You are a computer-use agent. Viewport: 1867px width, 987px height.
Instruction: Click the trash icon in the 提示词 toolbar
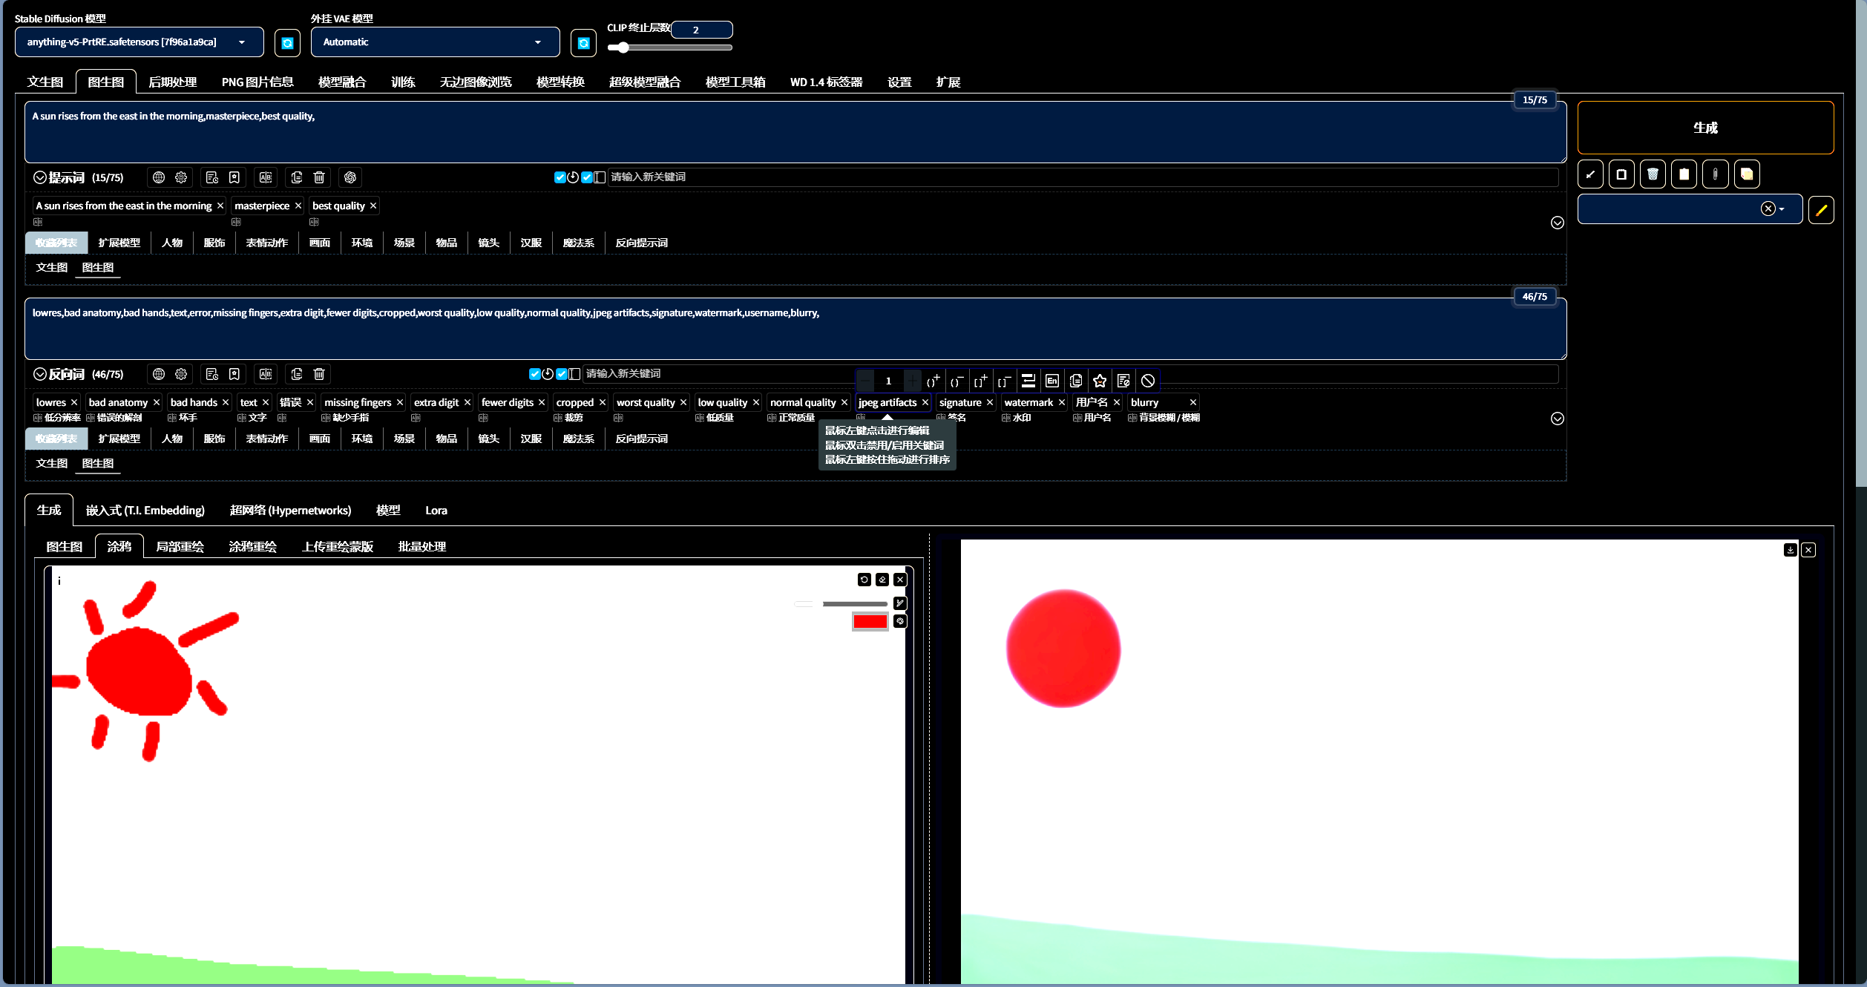click(319, 177)
